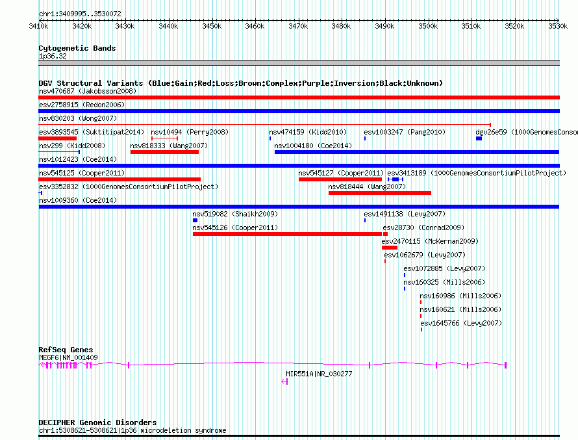Select the chr1:3409995..3530072 region label
The width and height of the screenshot is (578, 440).
[x=80, y=14]
